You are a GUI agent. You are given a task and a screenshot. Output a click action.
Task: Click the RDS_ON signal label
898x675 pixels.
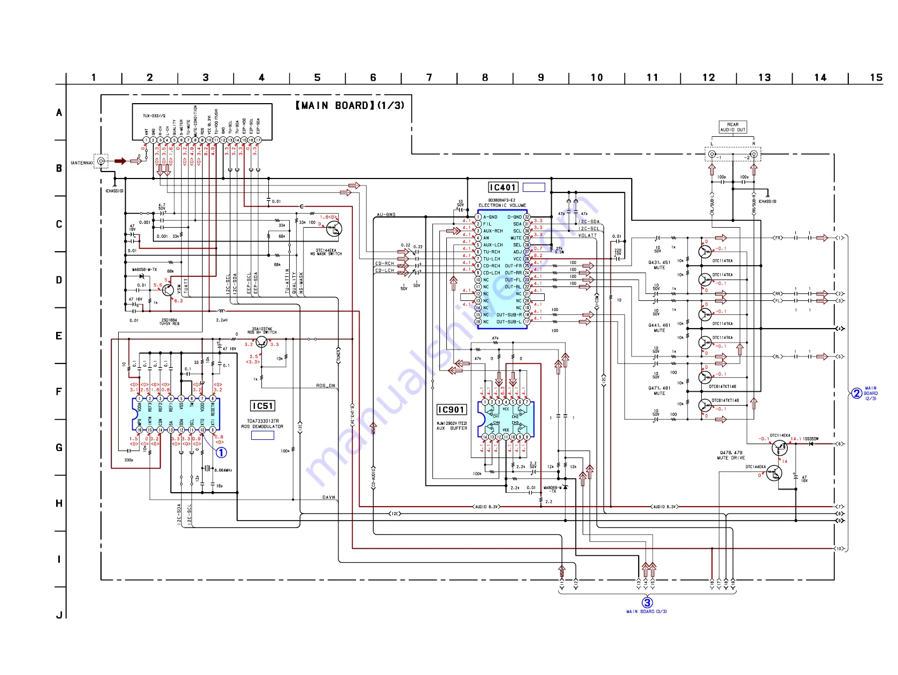click(x=326, y=386)
